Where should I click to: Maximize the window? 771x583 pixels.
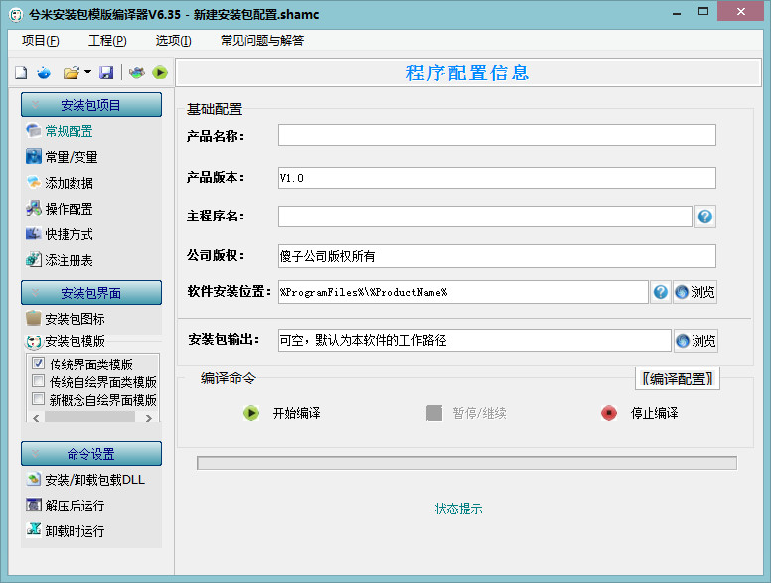click(x=703, y=12)
